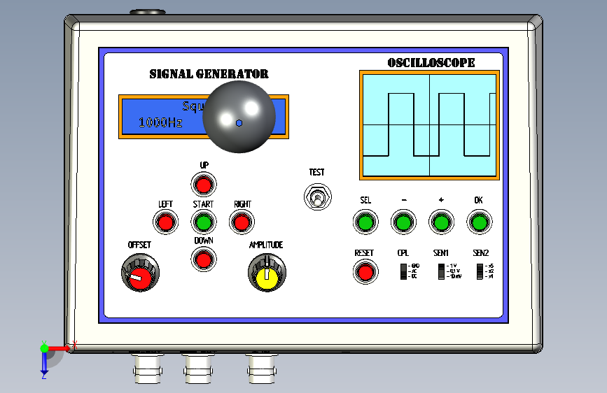The width and height of the screenshot is (607, 393).
Task: Push the green OK button
Action: pos(480,222)
